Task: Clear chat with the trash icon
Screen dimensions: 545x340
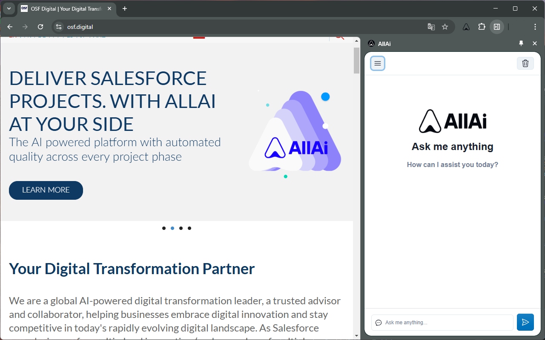Action: tap(525, 63)
